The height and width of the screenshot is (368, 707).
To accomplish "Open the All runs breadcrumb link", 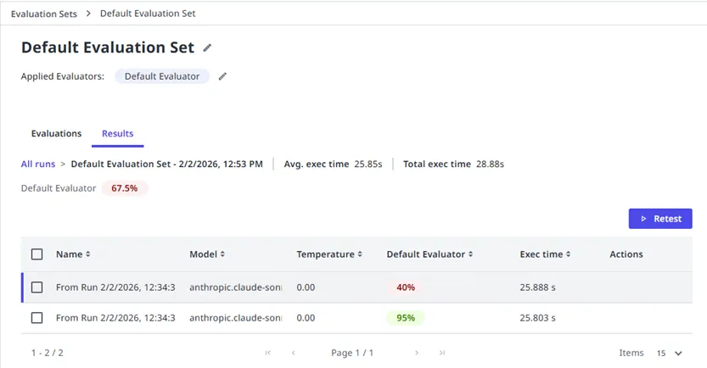I will tap(38, 164).
